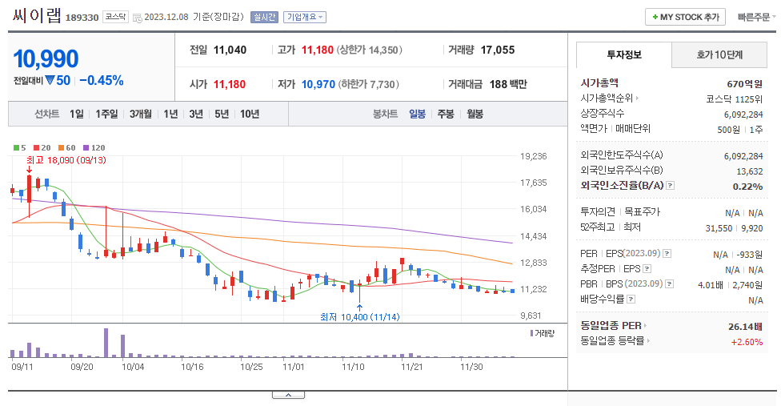Click help icon next to 외국인소진율(B/A)

[671, 186]
